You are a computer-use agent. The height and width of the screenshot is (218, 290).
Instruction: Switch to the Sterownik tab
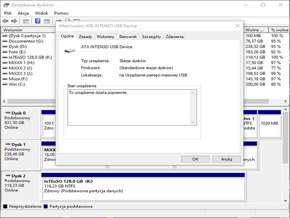coord(128,37)
